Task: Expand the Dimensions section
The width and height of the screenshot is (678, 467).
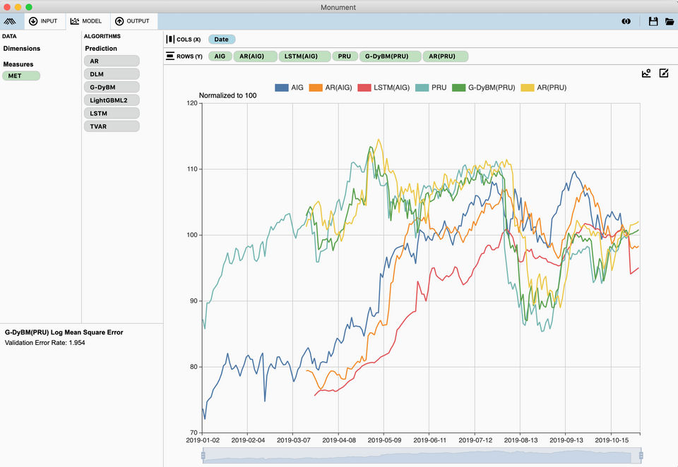Action: coord(22,49)
